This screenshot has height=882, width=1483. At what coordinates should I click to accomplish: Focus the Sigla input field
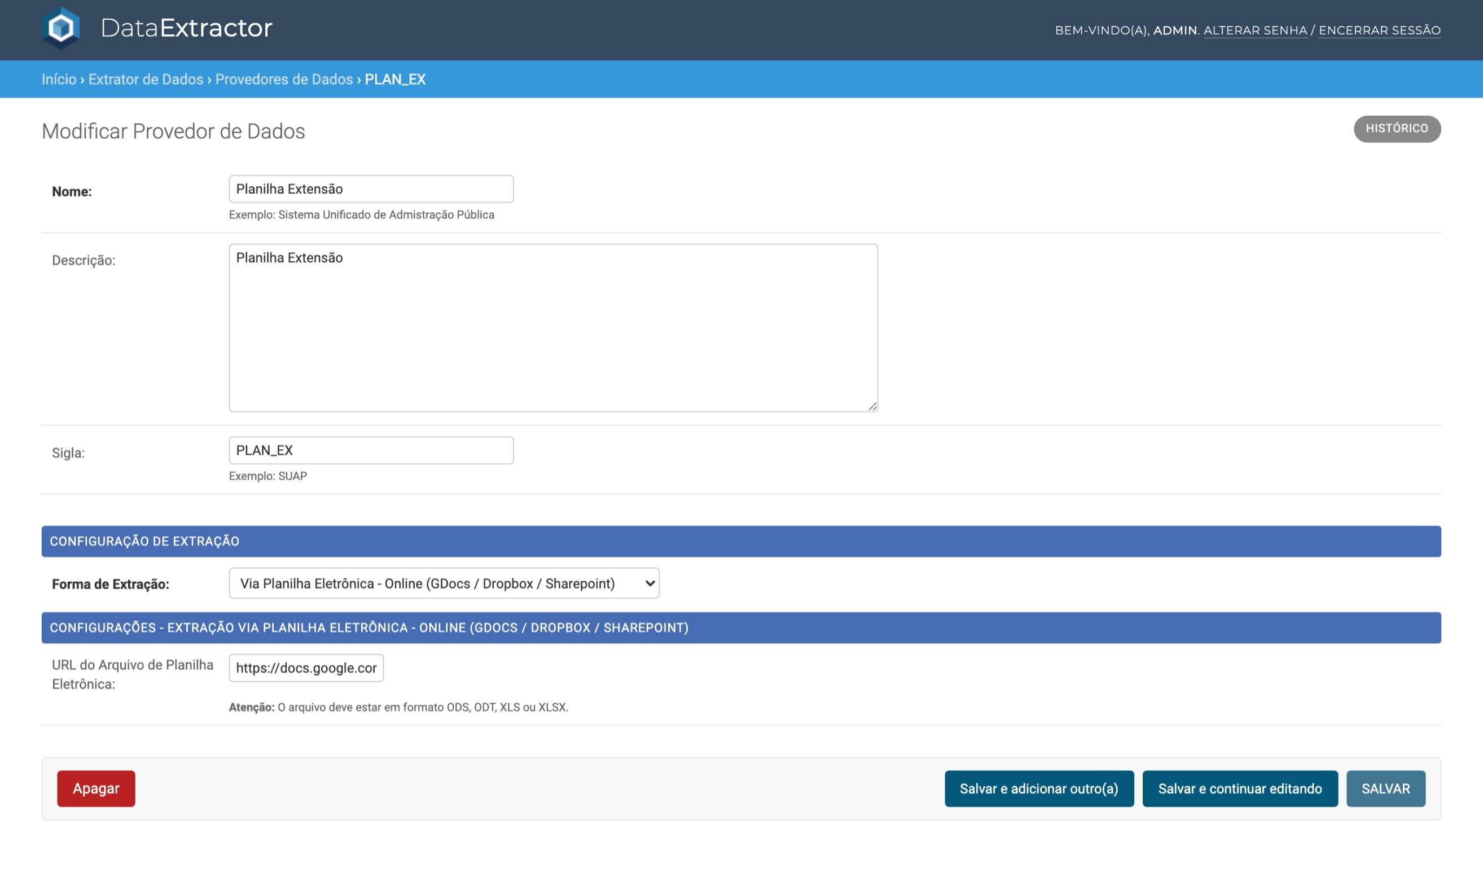tap(371, 450)
